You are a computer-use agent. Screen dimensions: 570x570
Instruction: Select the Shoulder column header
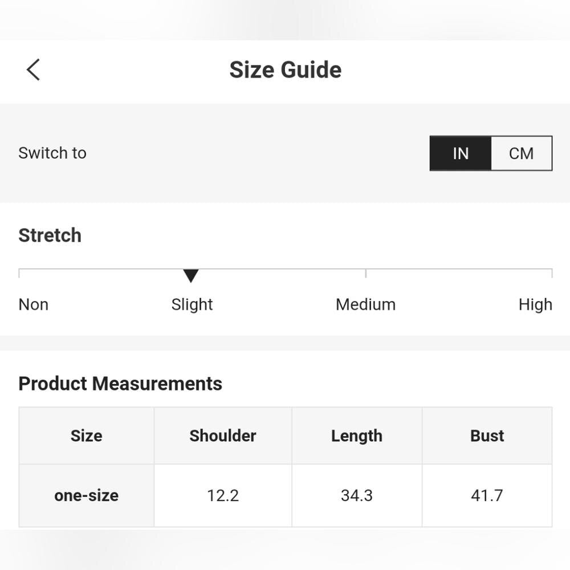point(223,436)
